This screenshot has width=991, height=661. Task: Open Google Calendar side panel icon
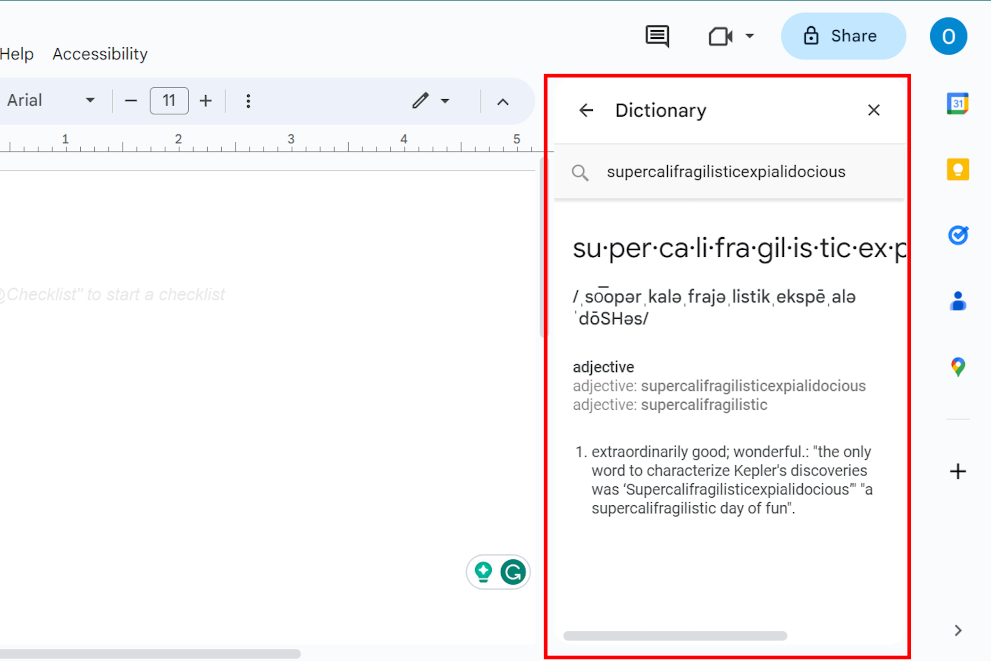coord(957,103)
